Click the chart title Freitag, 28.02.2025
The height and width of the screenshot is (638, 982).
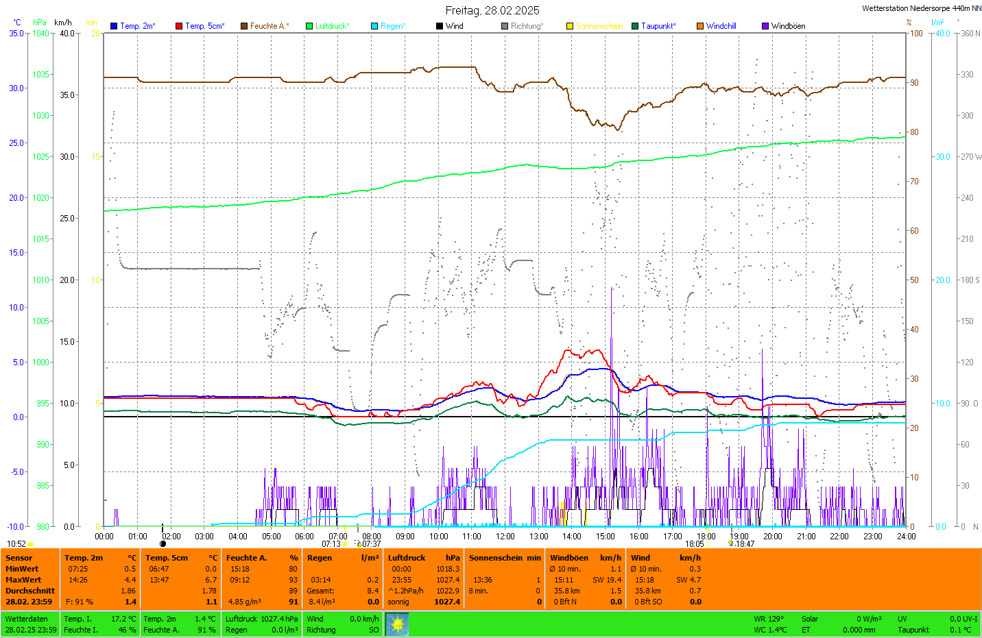click(x=492, y=10)
